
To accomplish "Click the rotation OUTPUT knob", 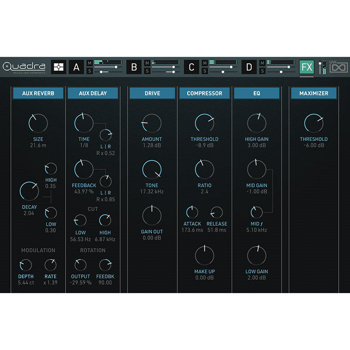I will (x=80, y=265).
